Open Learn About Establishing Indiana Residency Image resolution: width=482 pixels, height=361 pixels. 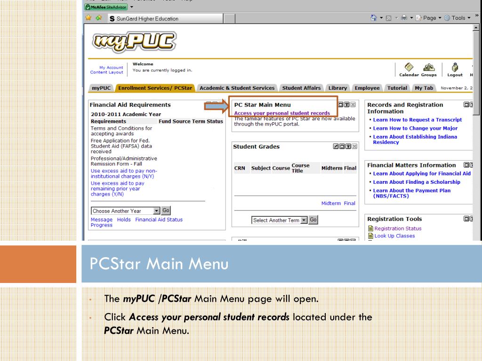tap(415, 139)
